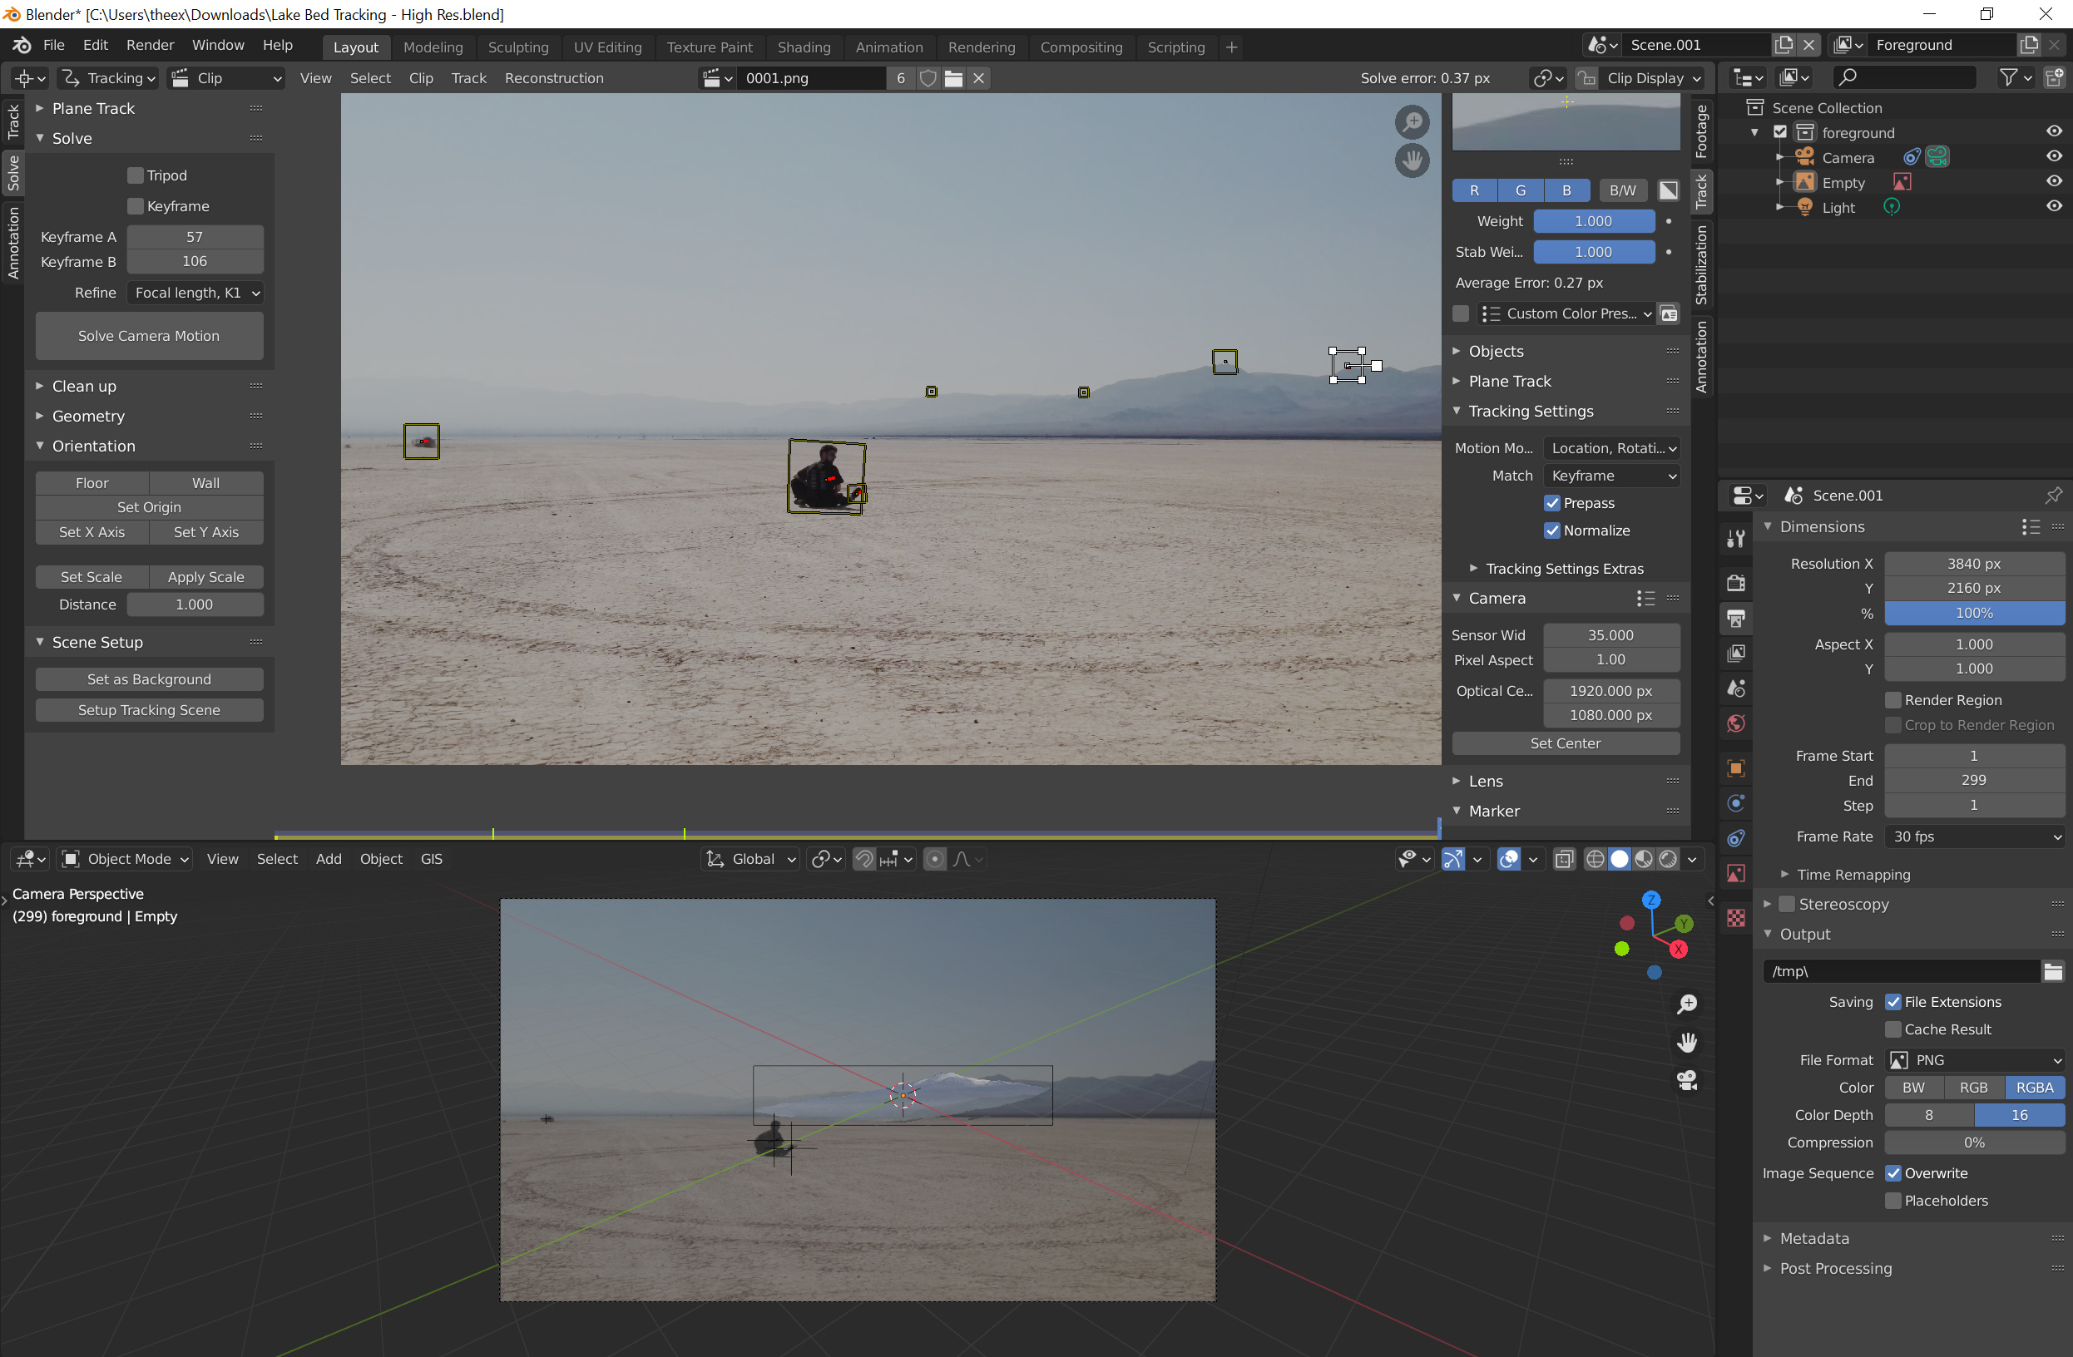Click the Floor orientation button
Viewport: 2073px width, 1357px height.
(x=92, y=483)
